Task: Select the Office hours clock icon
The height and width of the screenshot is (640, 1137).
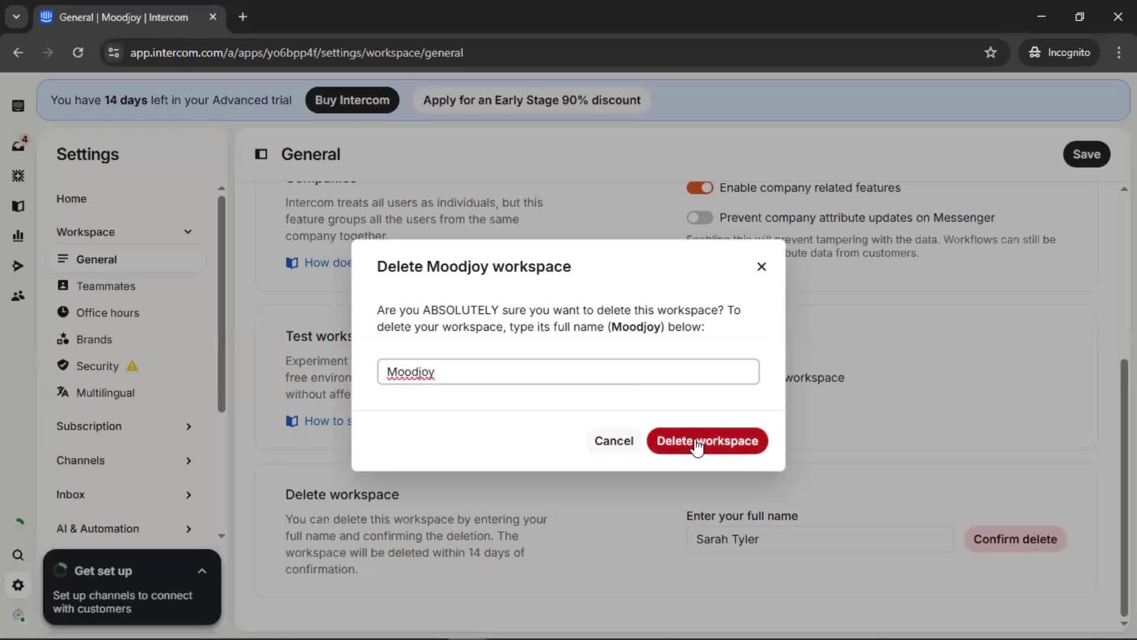Action: [63, 312]
